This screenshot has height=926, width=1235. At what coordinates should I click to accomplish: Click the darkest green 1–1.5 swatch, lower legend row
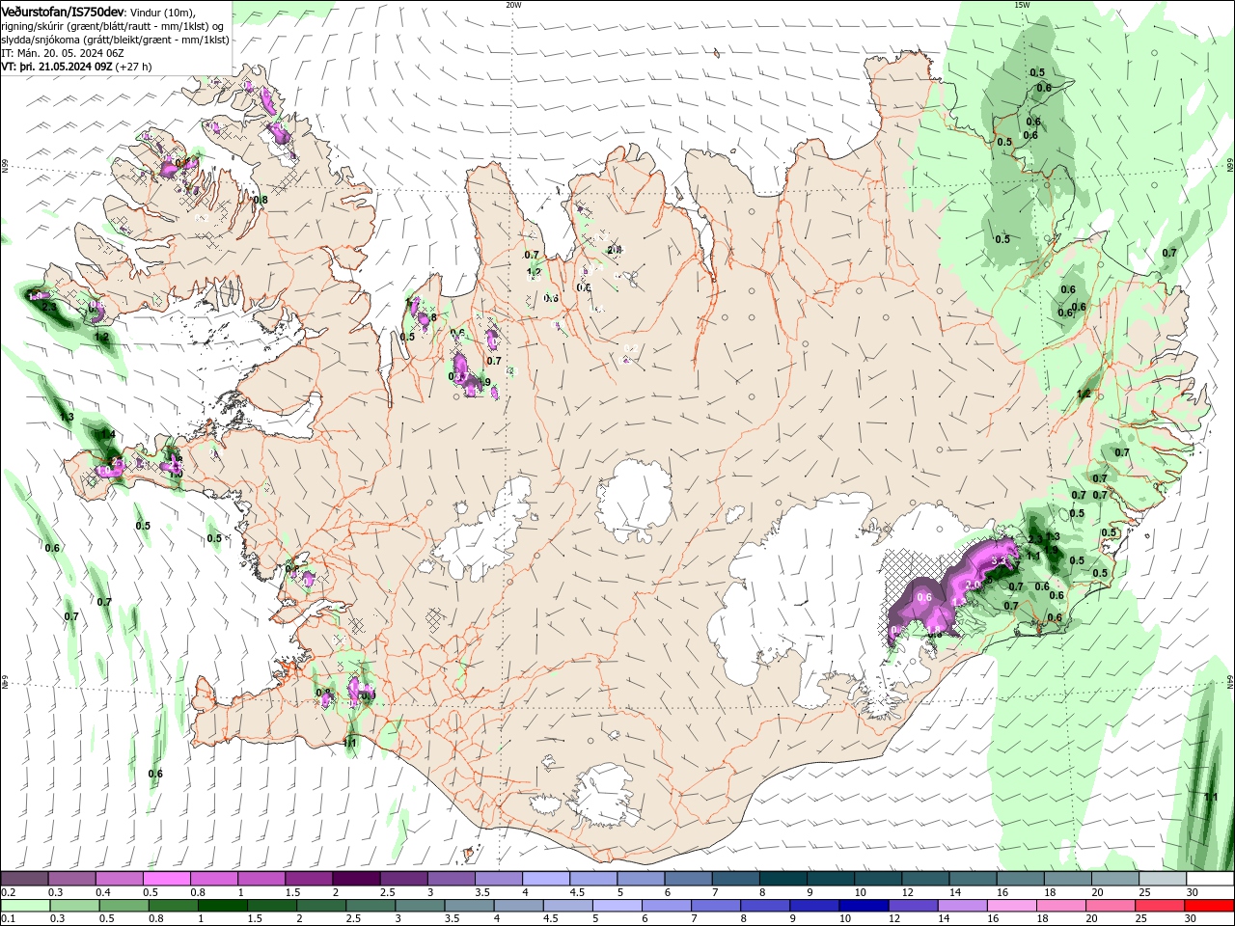coord(223,906)
